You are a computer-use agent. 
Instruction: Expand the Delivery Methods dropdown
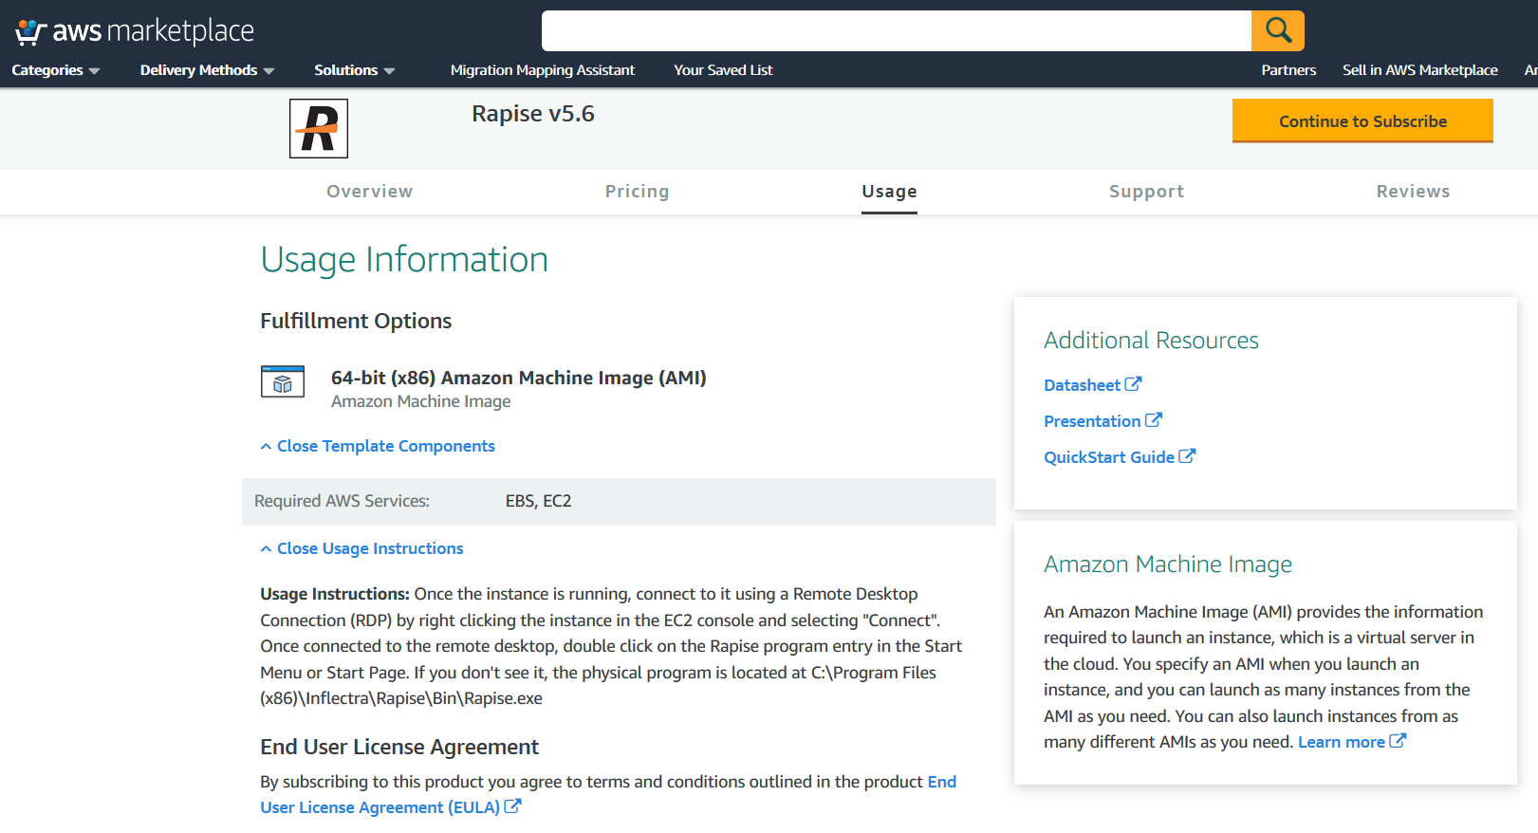click(x=207, y=70)
